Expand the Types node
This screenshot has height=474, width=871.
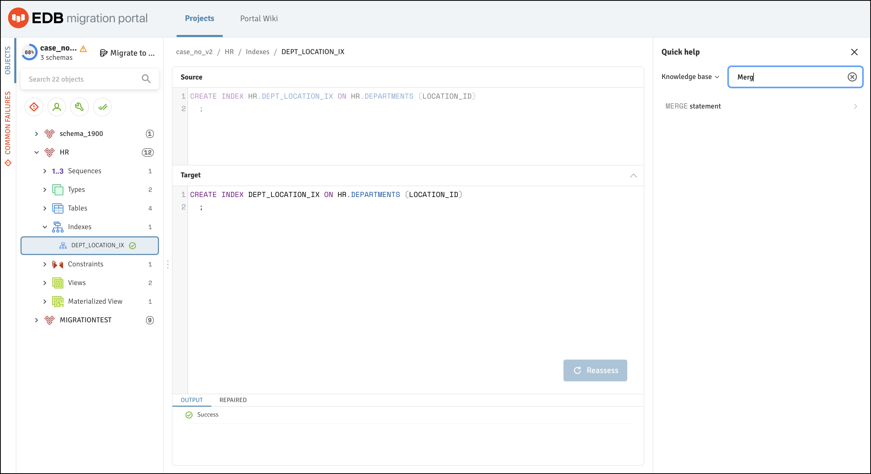point(45,190)
